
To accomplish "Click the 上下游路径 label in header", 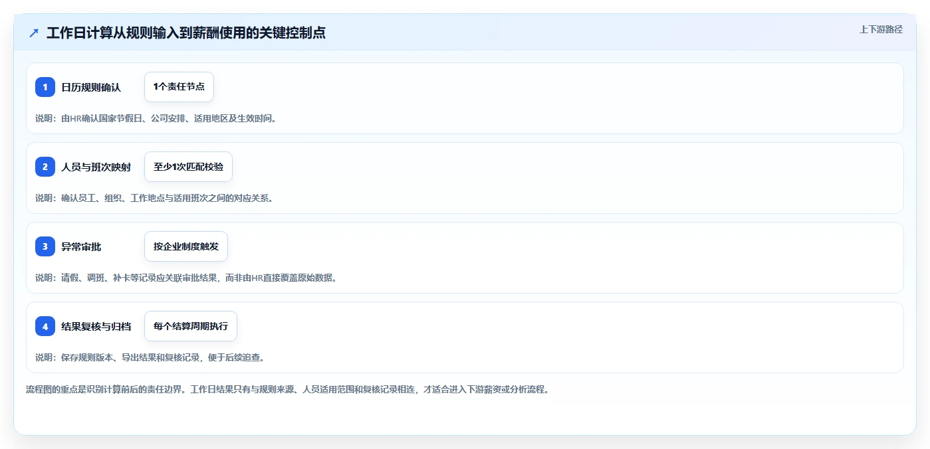I will tap(881, 29).
